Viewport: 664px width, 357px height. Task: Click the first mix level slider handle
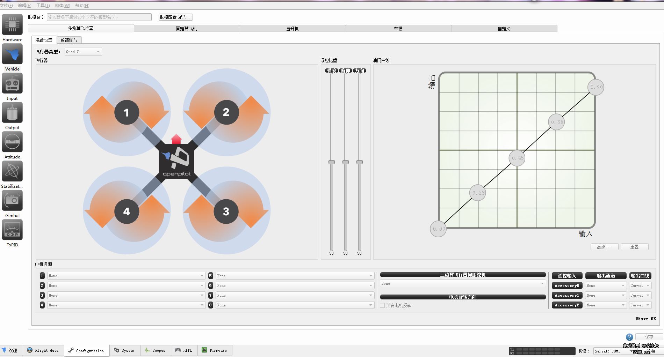point(331,162)
